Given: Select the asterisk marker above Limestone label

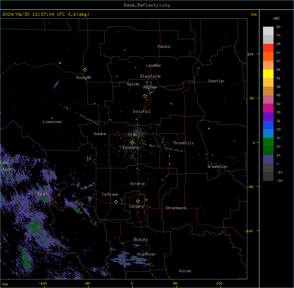Looking at the screenshot, I should pos(52,118).
